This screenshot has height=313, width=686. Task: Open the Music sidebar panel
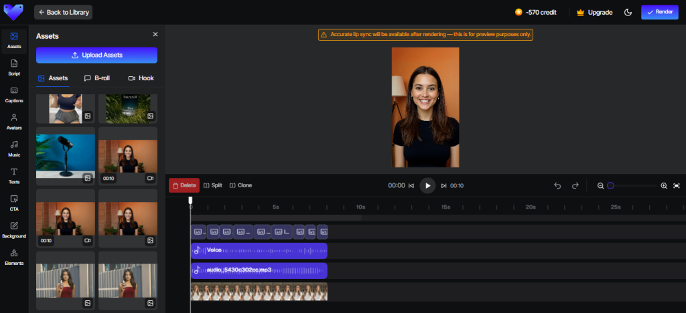point(14,149)
